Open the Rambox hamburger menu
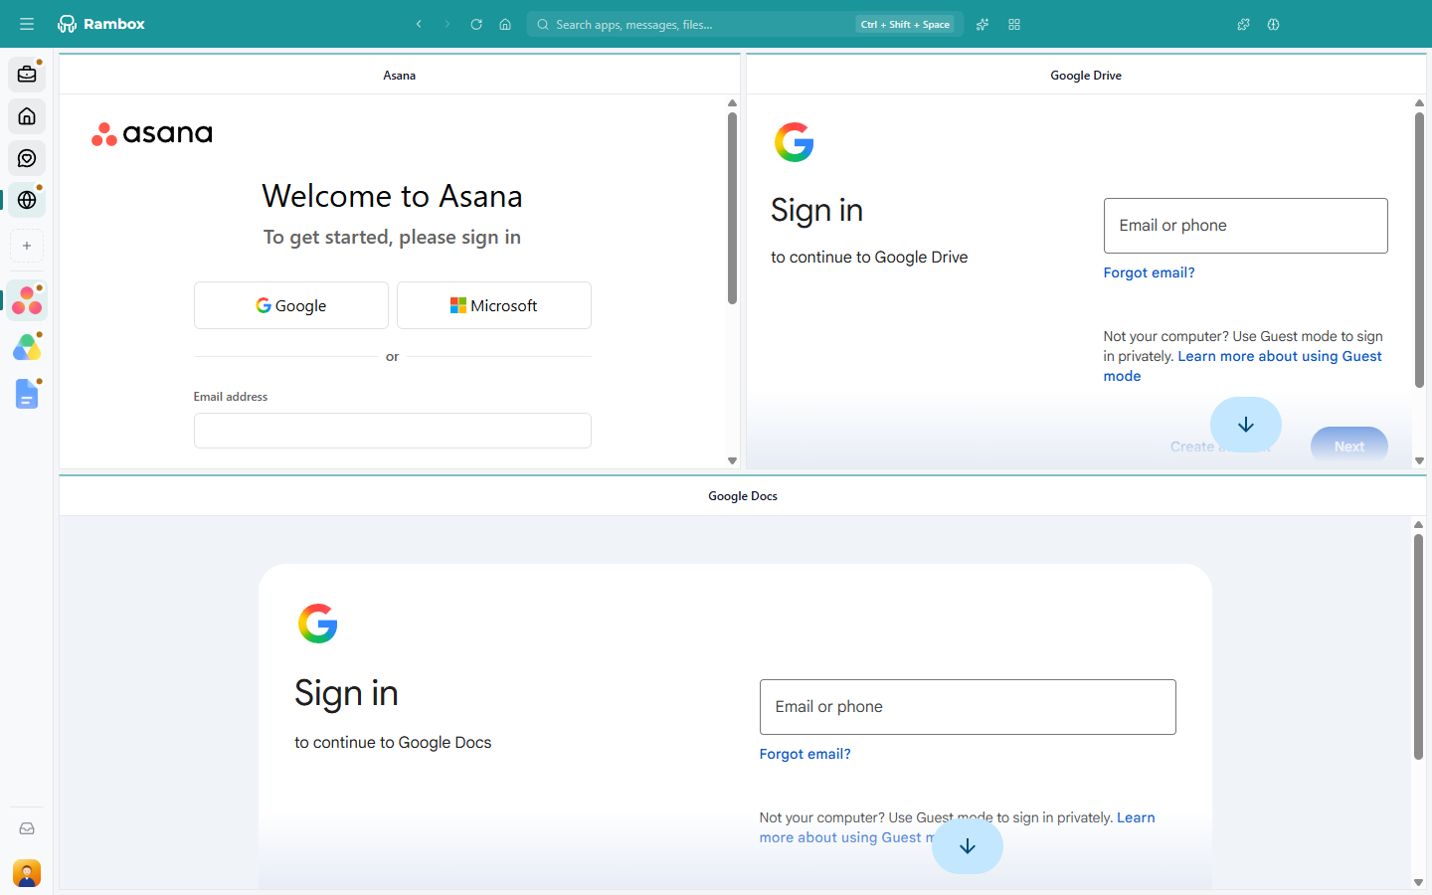Viewport: 1432px width, 895px height. [27, 24]
